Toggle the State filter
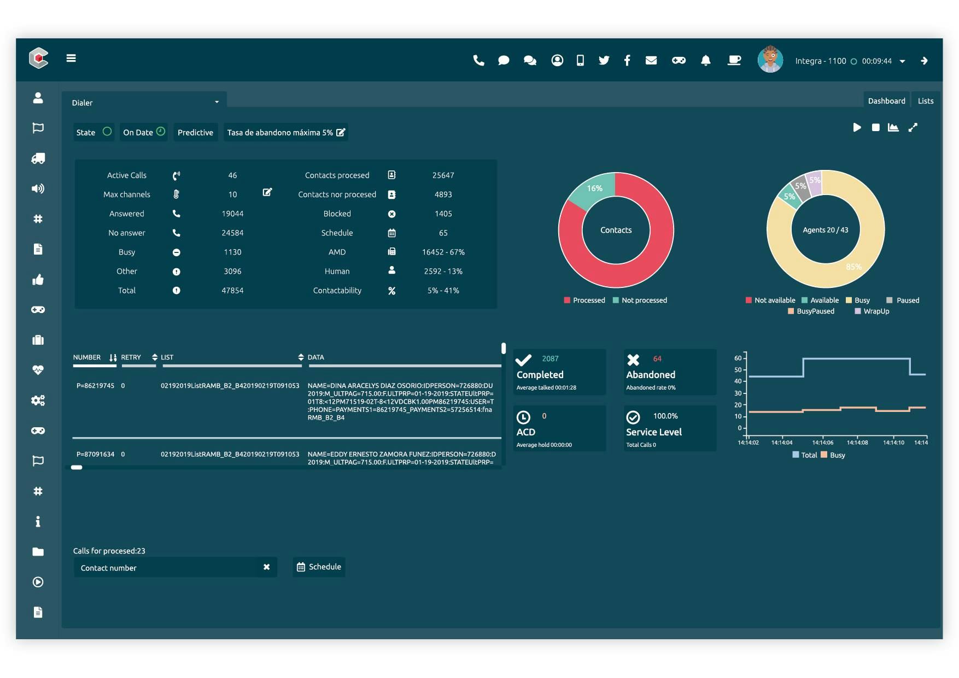The image size is (959, 678). tap(93, 132)
